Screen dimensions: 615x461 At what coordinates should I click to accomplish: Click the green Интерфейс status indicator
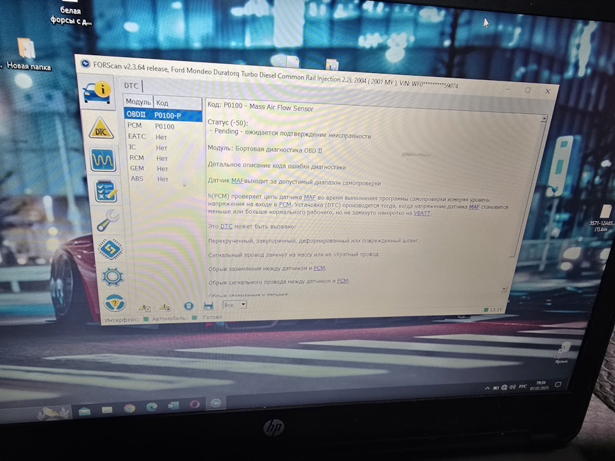point(146,319)
